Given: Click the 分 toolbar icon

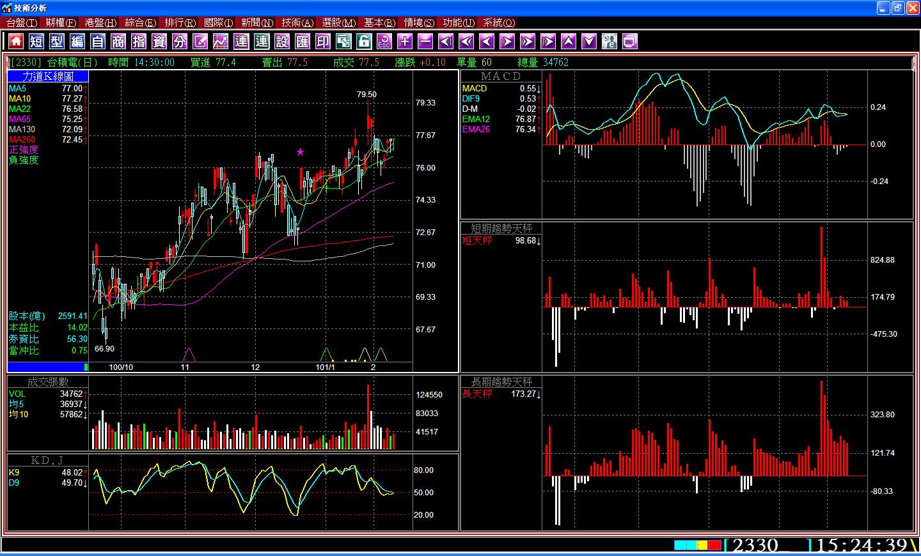Looking at the screenshot, I should 180,42.
